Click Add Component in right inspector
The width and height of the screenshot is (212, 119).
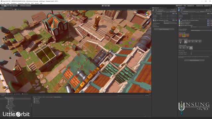194,60
